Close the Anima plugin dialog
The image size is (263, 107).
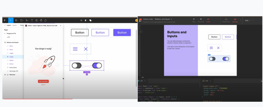(x=61, y=26)
